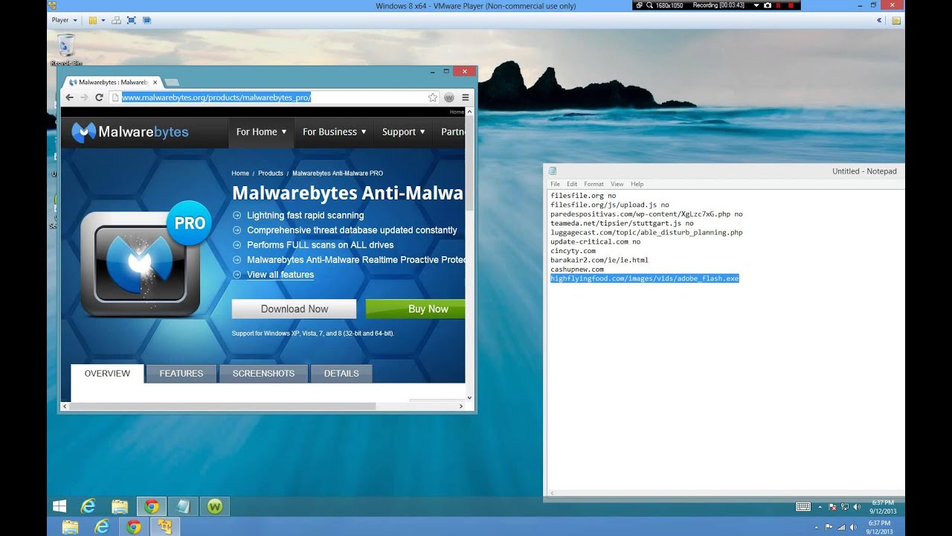This screenshot has height=536, width=952.
Task: Click Chrome vertical scrollbar down arrow
Action: coord(469,397)
